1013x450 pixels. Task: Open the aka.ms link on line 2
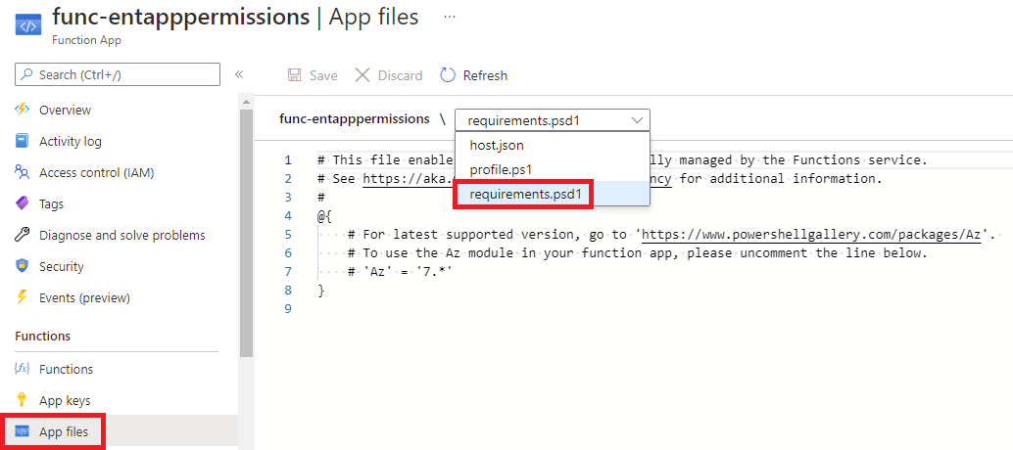[410, 179]
